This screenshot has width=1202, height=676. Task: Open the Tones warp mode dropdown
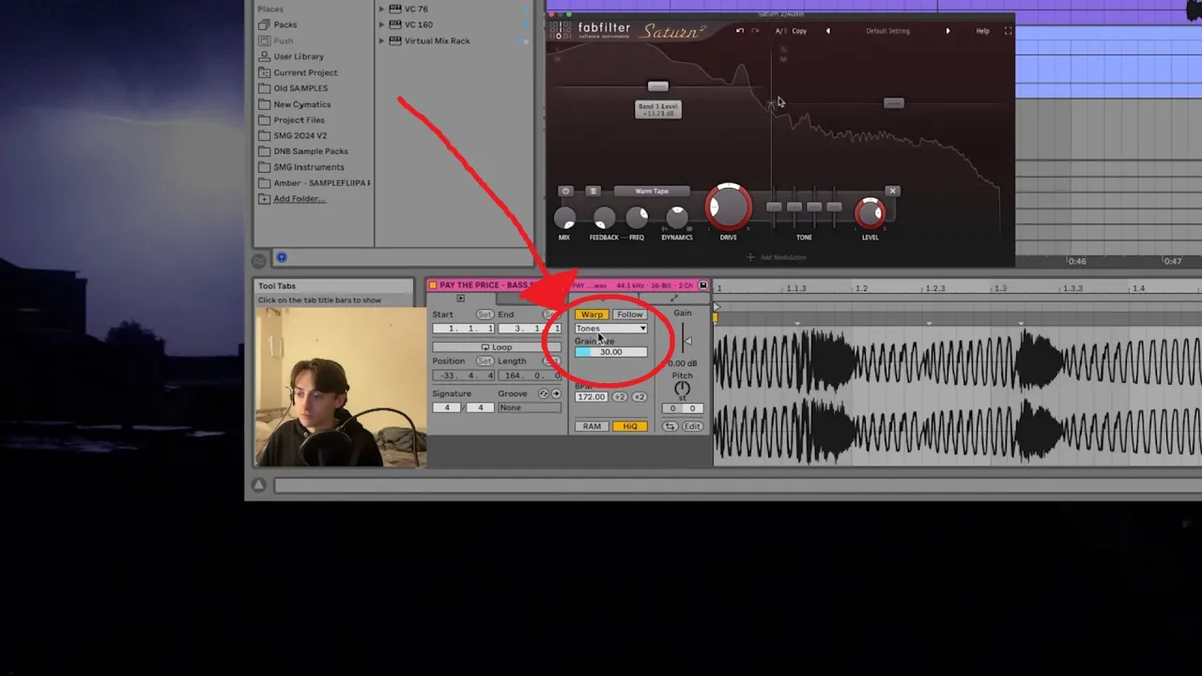tap(611, 329)
